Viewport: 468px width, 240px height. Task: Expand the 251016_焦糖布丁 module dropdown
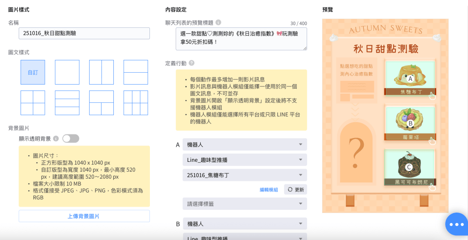coord(245,175)
